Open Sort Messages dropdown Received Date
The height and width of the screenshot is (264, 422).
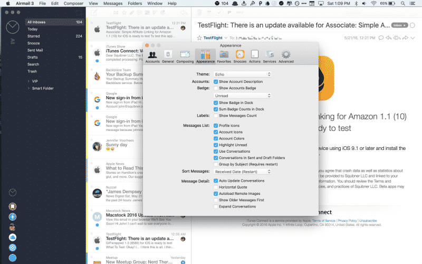tap(242, 172)
